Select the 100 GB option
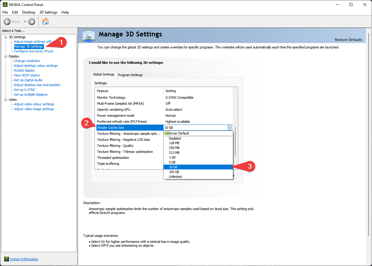 tap(174, 172)
